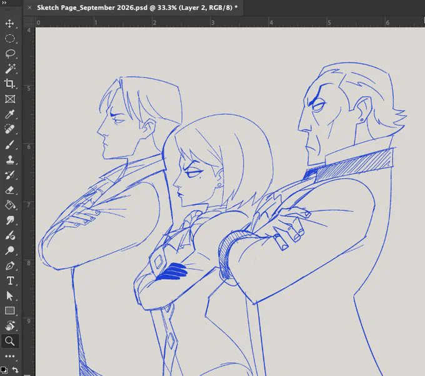Expand the toolbar using double-arrow chevron

pos(4,2)
